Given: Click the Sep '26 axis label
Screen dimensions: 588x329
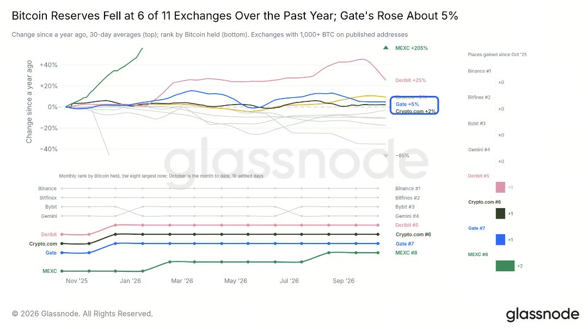Looking at the screenshot, I should [344, 281].
